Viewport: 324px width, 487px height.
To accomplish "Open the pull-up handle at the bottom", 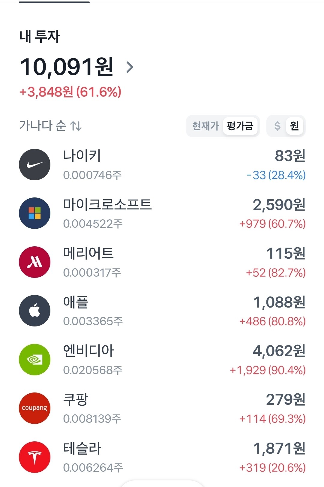I will coord(162,483).
